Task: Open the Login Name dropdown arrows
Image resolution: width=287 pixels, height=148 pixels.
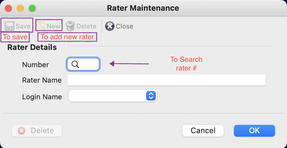Action: point(151,96)
